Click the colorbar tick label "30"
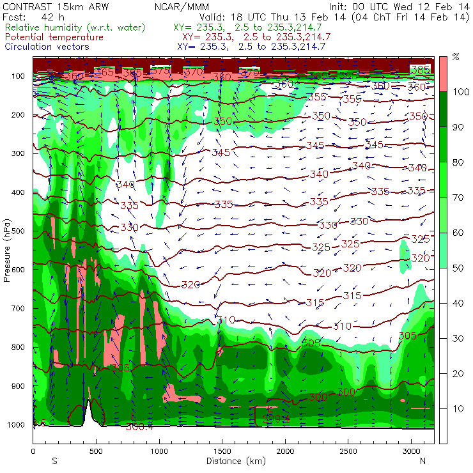The width and height of the screenshot is (473, 473). [x=458, y=339]
